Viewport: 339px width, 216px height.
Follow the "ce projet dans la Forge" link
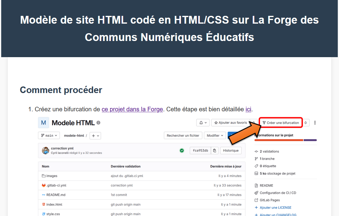(132, 109)
